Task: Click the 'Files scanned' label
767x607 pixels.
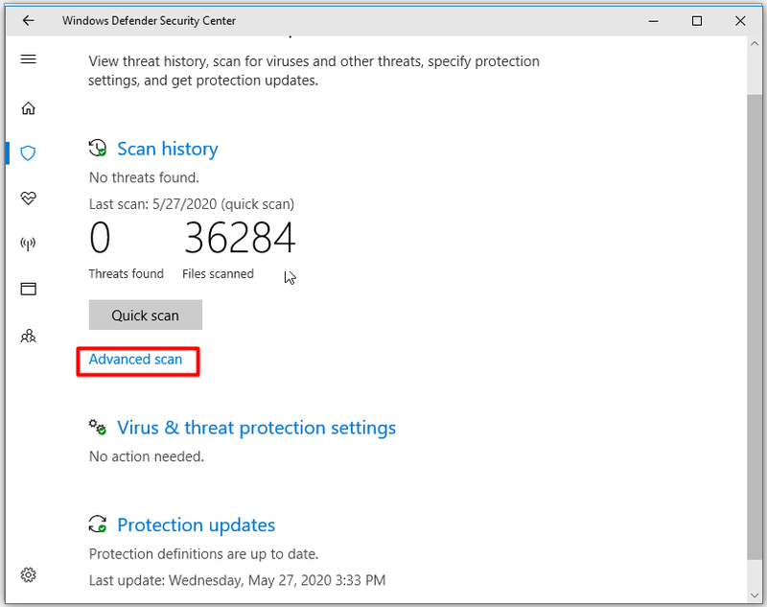Action: (x=218, y=273)
